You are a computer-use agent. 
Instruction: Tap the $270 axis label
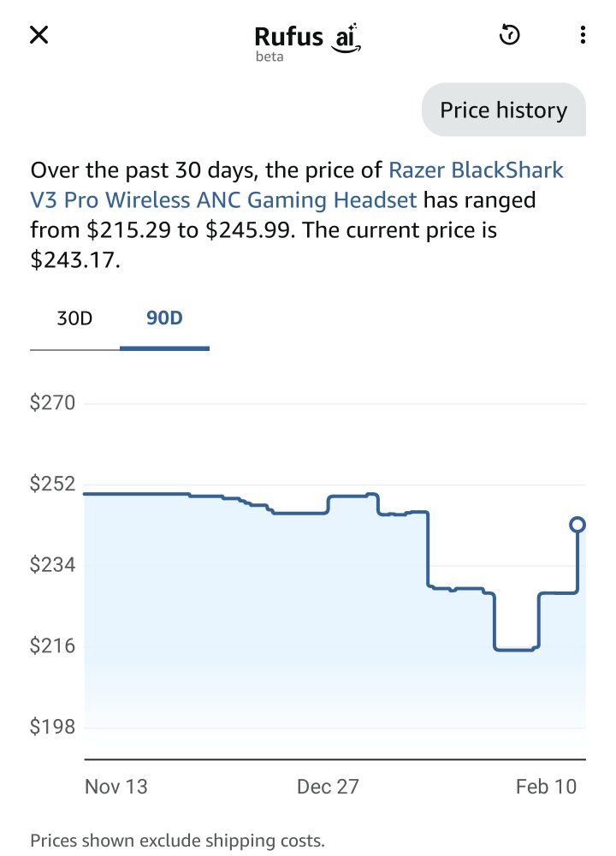[x=53, y=402]
